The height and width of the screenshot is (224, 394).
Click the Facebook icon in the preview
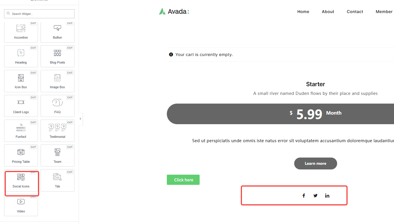pyautogui.click(x=304, y=195)
